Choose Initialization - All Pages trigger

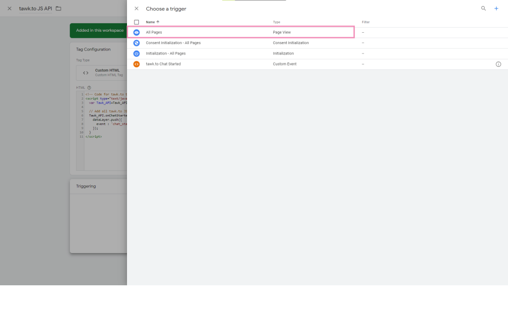point(166,53)
